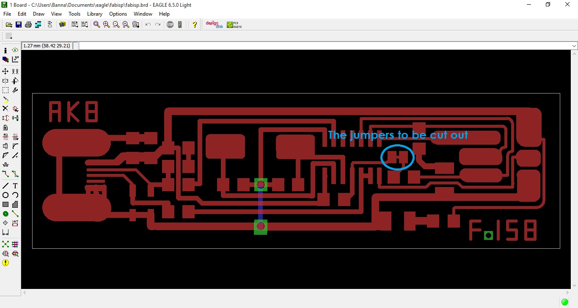Viewport: 578px width, 308px height.
Task: Select the Rotate tool
Action: (15, 81)
